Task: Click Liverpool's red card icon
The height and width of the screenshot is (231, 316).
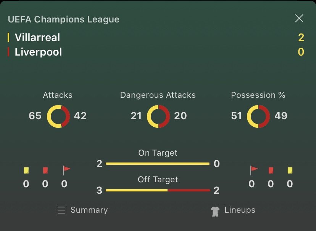Action: [x=271, y=170]
